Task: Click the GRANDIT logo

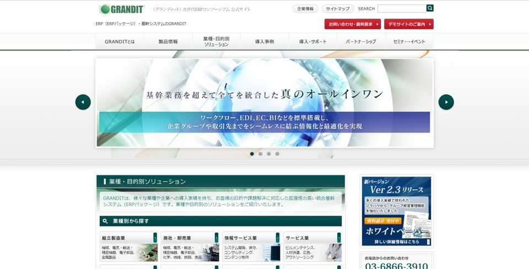Action: (122, 9)
